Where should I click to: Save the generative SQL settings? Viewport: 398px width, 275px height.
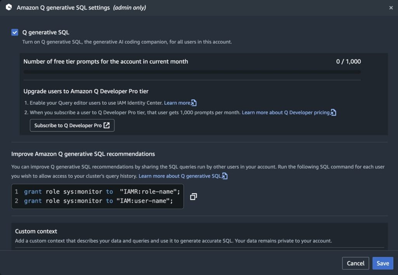(x=383, y=263)
